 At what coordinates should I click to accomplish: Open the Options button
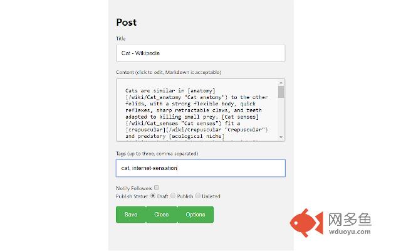pos(195,215)
